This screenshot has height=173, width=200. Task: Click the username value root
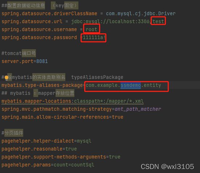pyautogui.click(x=91, y=29)
